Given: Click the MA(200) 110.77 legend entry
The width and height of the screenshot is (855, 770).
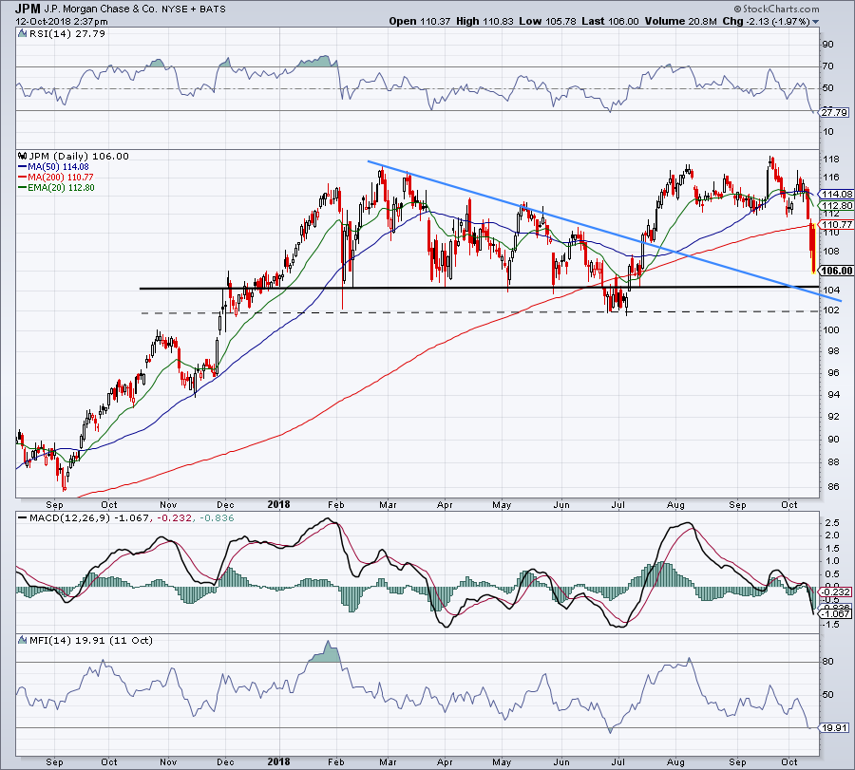Looking at the screenshot, I should pos(56,178).
